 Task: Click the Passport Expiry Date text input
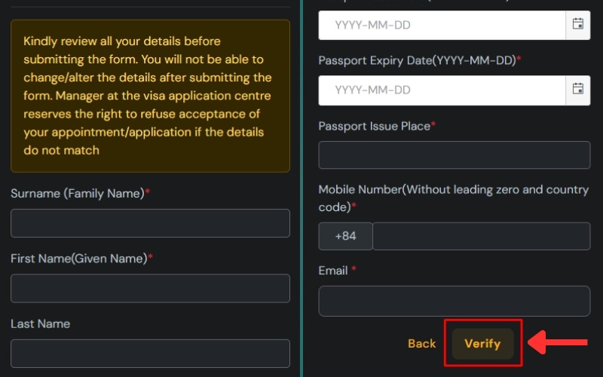pos(442,90)
